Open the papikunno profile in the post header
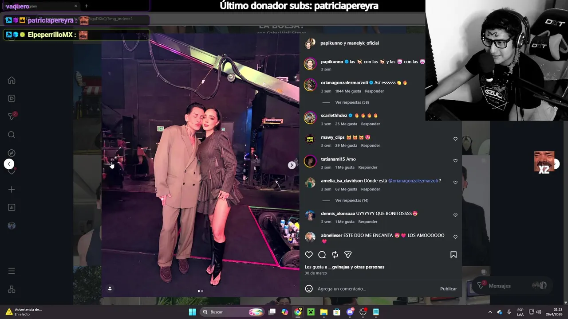 [332, 43]
